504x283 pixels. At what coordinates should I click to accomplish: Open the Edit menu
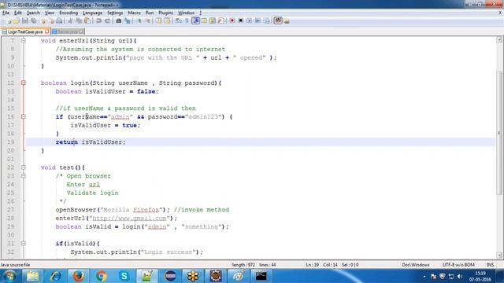[18, 13]
